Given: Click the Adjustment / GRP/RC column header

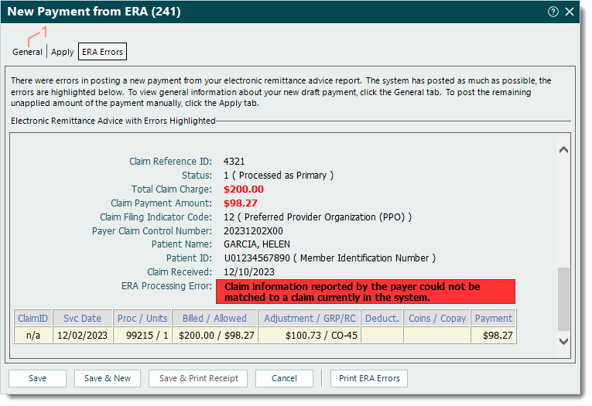Looking at the screenshot, I should click(309, 318).
